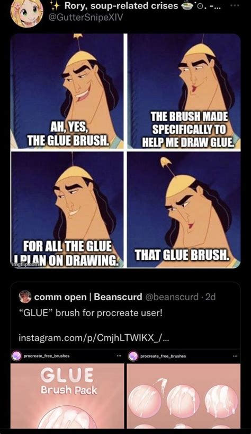Viewport: 251px width, 434px height.
Task: Click the Beanscurd quoted tweet avatar
Action: 25,297
